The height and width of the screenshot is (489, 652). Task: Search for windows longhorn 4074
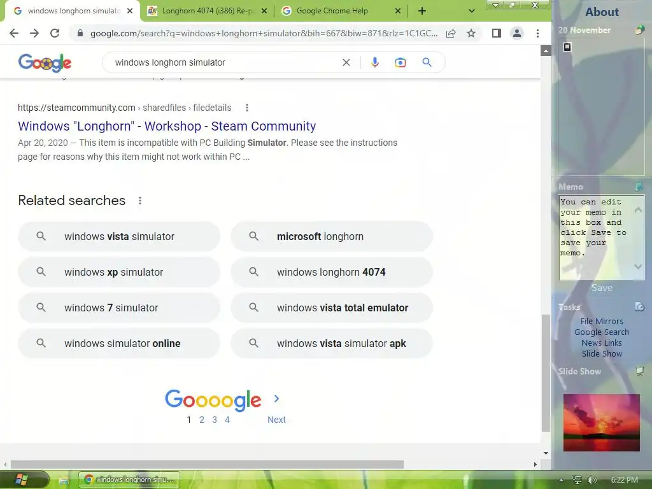[x=332, y=273]
